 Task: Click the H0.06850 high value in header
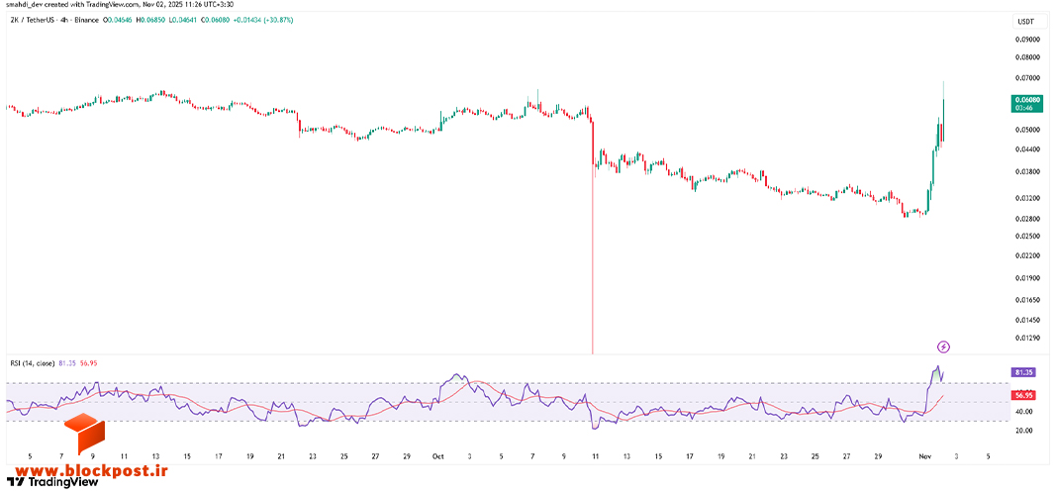tap(150, 20)
